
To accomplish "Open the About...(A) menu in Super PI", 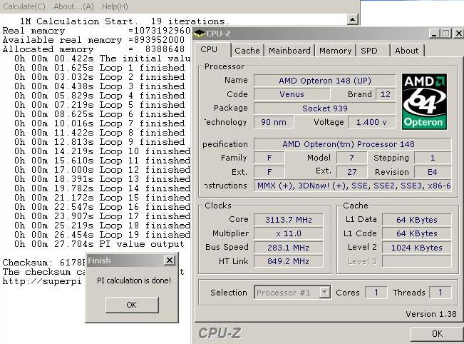I will point(73,6).
